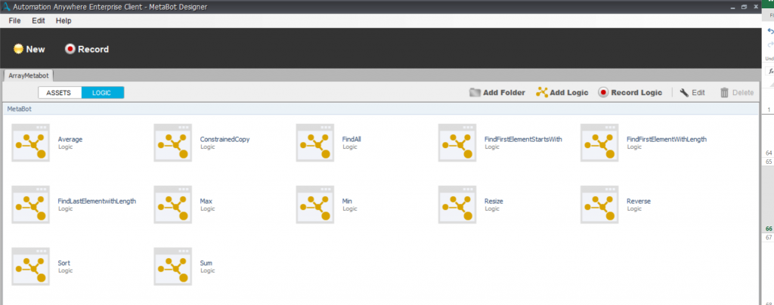Image resolution: width=774 pixels, height=305 pixels.
Task: Click the Reverse name text
Action: (x=638, y=201)
